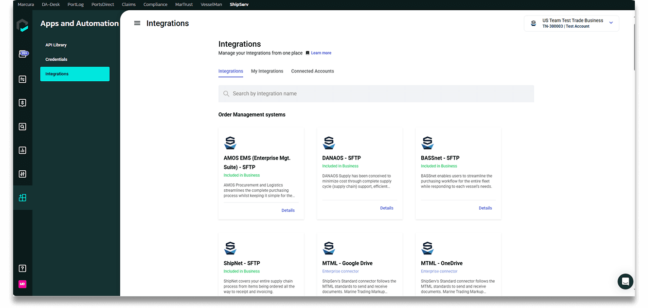Open DA-Desk in the top bar
This screenshot has height=308, width=648.
[51, 4]
